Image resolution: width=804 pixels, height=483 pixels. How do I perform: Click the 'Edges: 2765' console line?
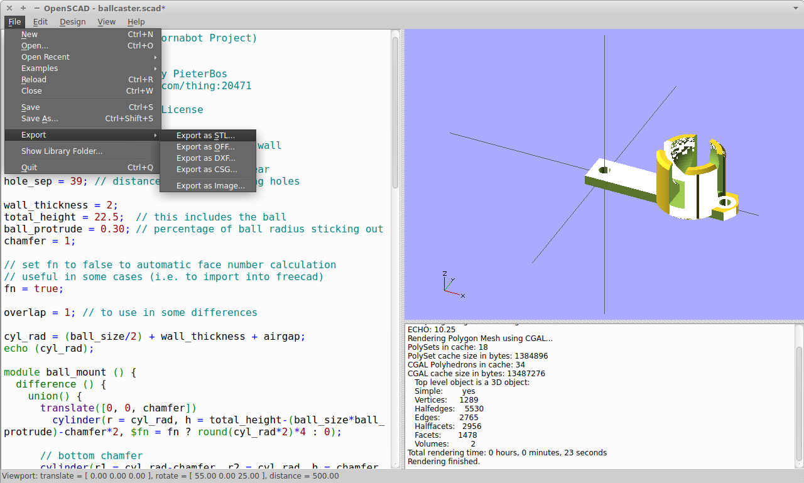447,418
